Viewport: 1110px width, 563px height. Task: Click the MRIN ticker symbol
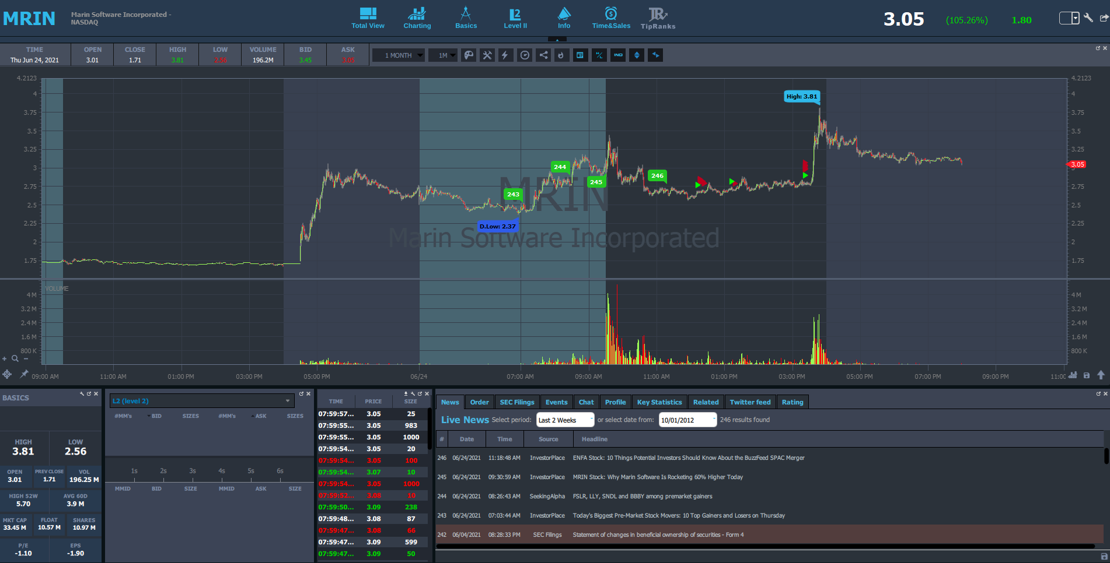point(29,19)
